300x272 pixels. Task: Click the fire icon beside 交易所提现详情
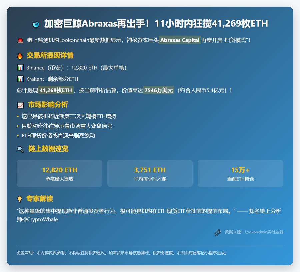[20, 56]
